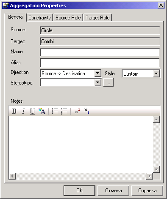
Task: Insert a numbered list in Notes
Action: coord(64,111)
